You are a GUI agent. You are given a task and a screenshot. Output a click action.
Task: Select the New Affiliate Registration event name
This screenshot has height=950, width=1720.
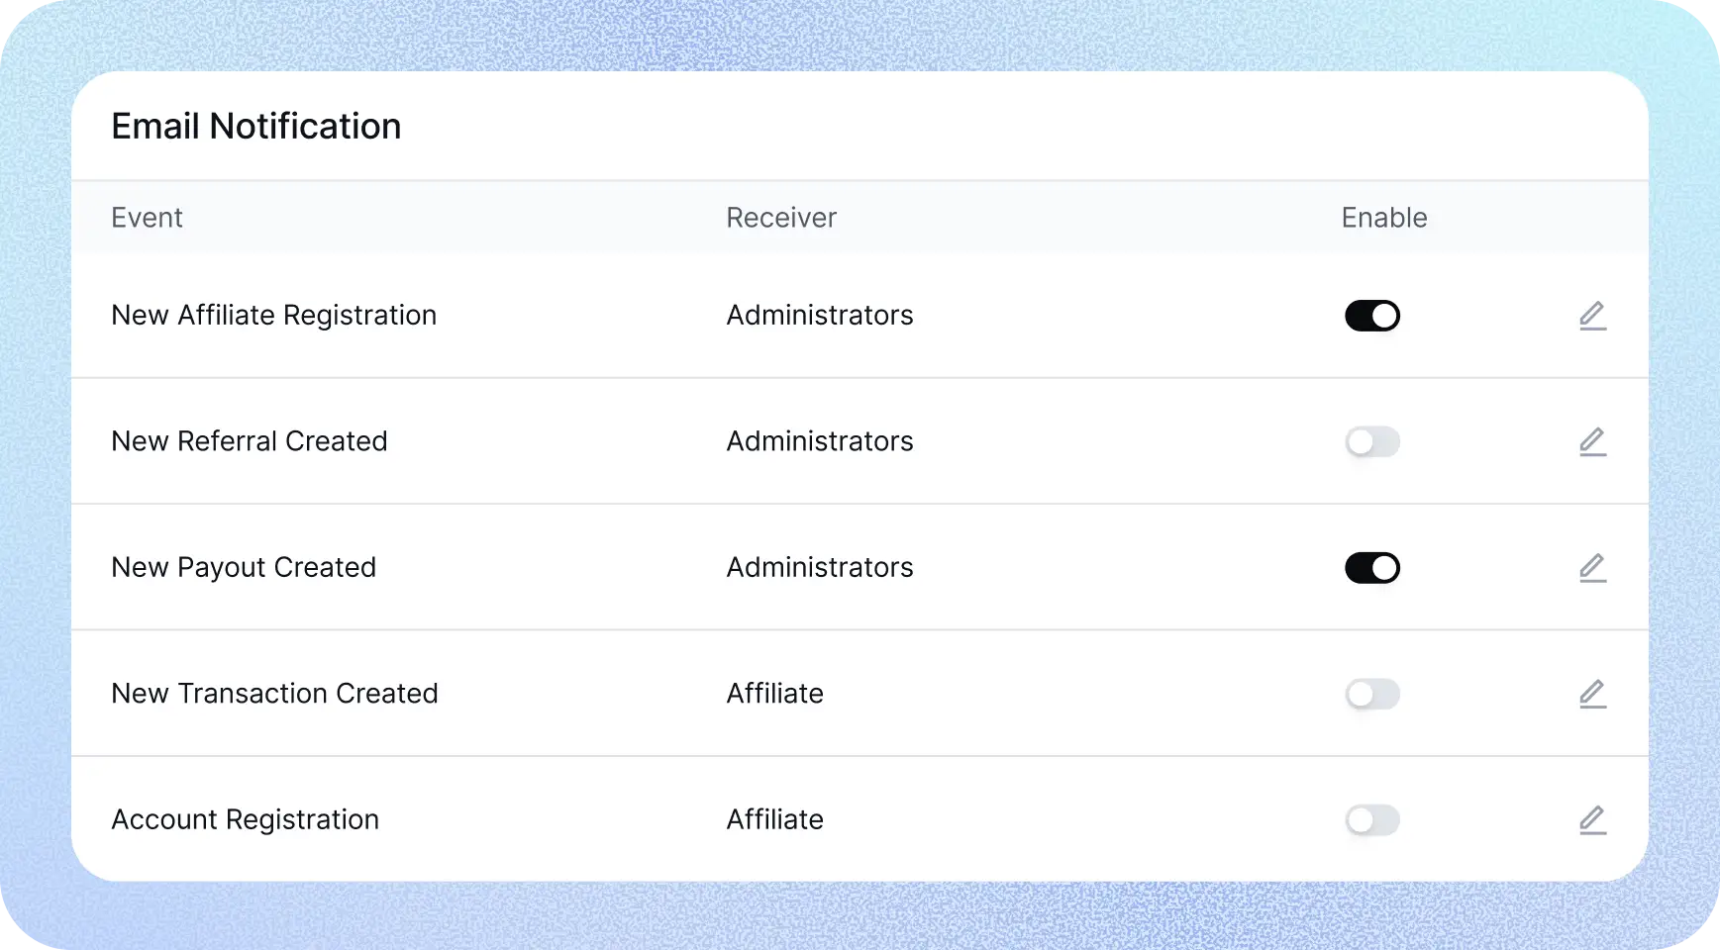273,316
